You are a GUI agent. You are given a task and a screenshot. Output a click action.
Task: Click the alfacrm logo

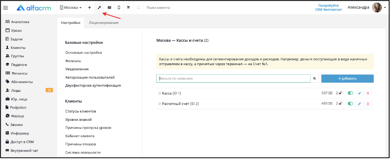(34, 8)
